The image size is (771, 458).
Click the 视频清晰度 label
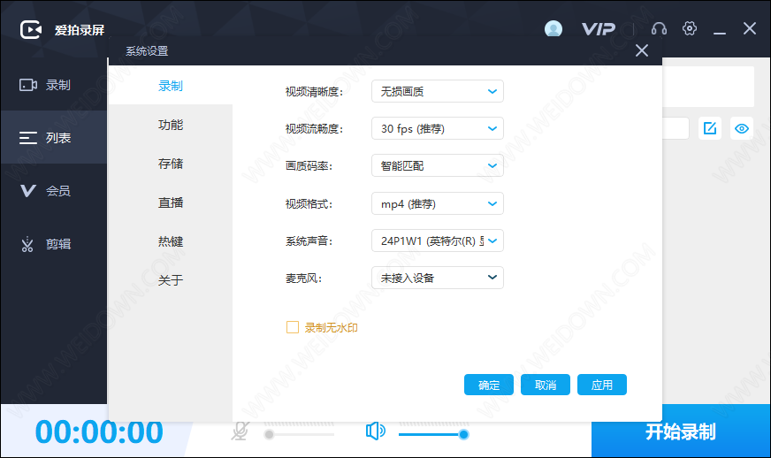pyautogui.click(x=314, y=91)
